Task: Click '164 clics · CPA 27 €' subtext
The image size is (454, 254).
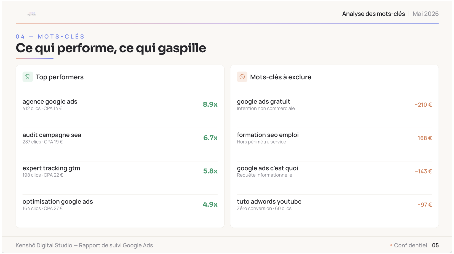Action: (43, 209)
